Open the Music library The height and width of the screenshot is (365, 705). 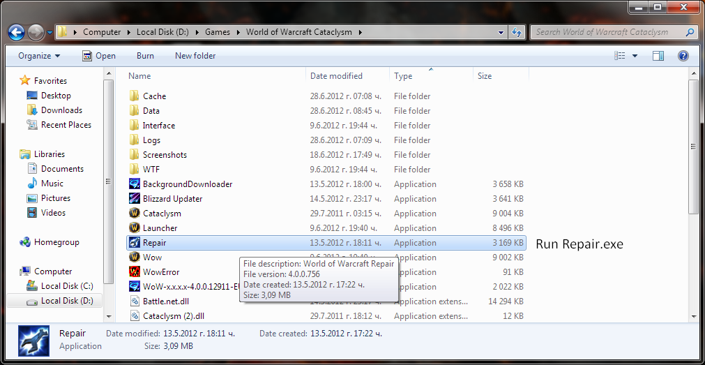click(x=52, y=183)
